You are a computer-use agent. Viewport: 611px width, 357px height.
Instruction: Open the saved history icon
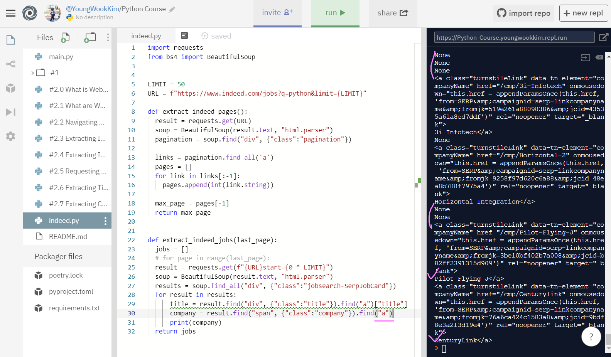click(205, 36)
